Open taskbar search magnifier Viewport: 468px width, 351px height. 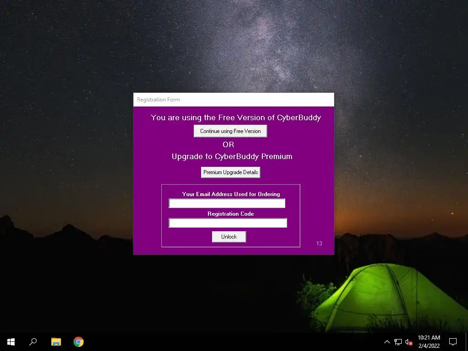33,342
